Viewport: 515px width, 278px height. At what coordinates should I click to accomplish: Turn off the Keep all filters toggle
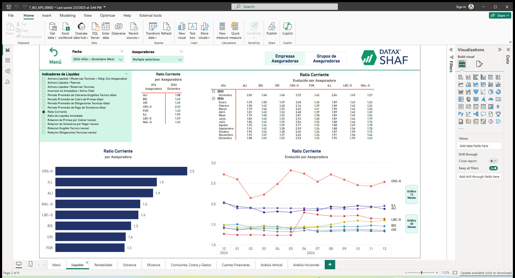[493, 168]
